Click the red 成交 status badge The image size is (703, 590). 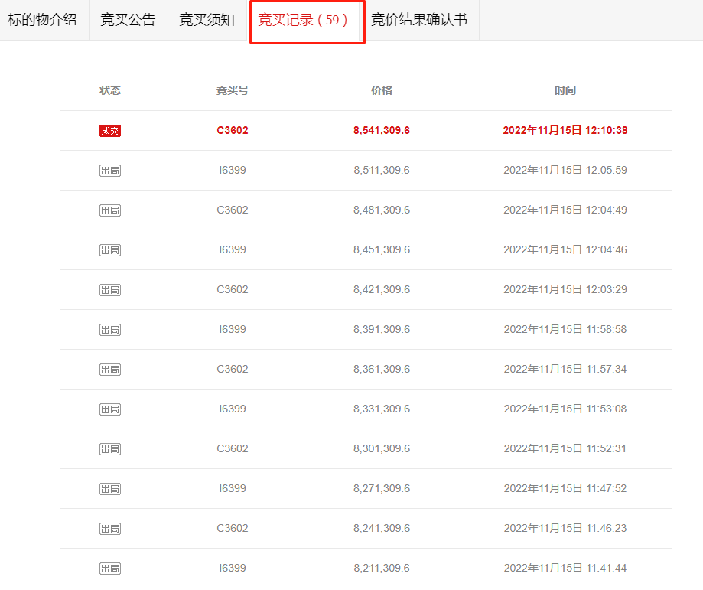click(x=110, y=131)
